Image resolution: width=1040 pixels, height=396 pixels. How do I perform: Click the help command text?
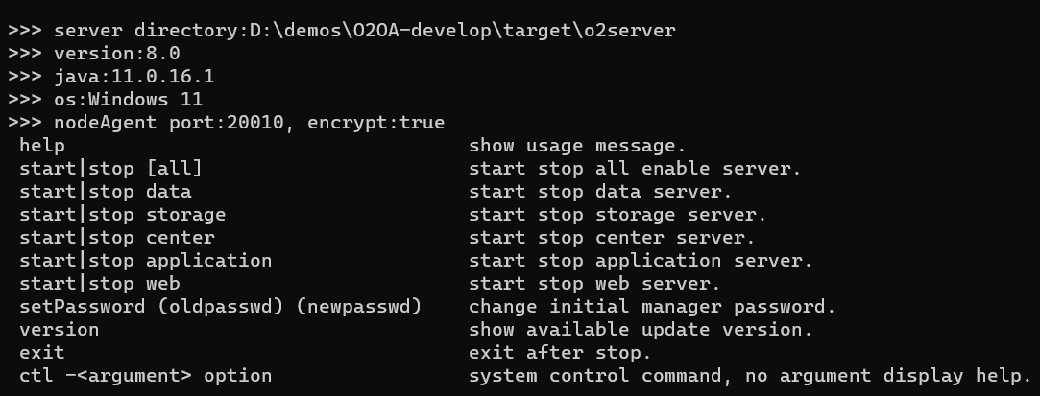point(42,145)
